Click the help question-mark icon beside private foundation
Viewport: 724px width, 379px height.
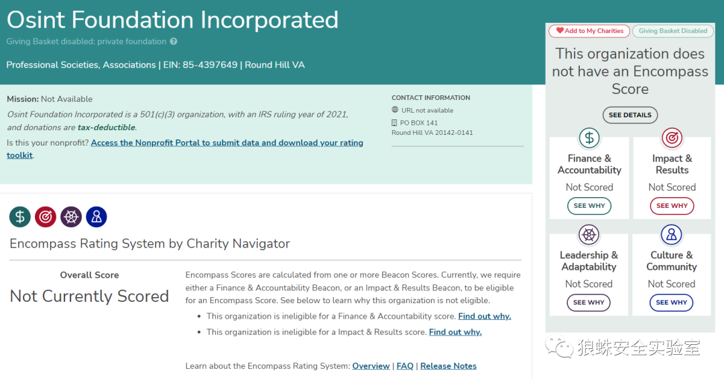click(174, 42)
